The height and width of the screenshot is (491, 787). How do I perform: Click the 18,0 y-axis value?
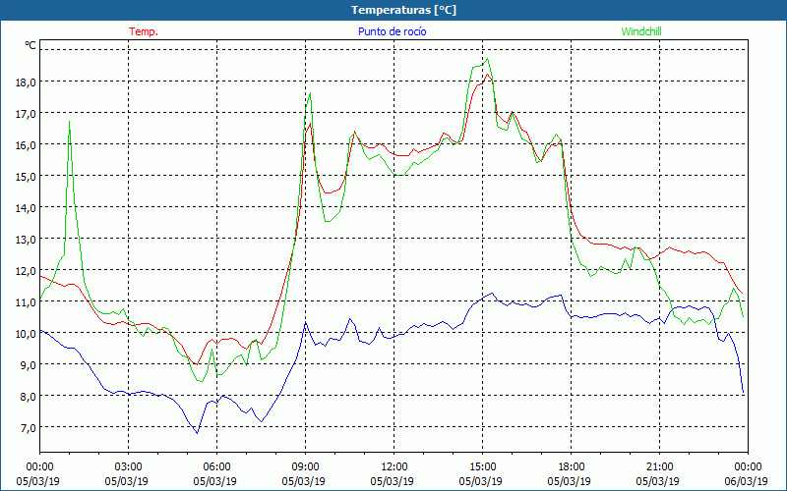pos(27,82)
